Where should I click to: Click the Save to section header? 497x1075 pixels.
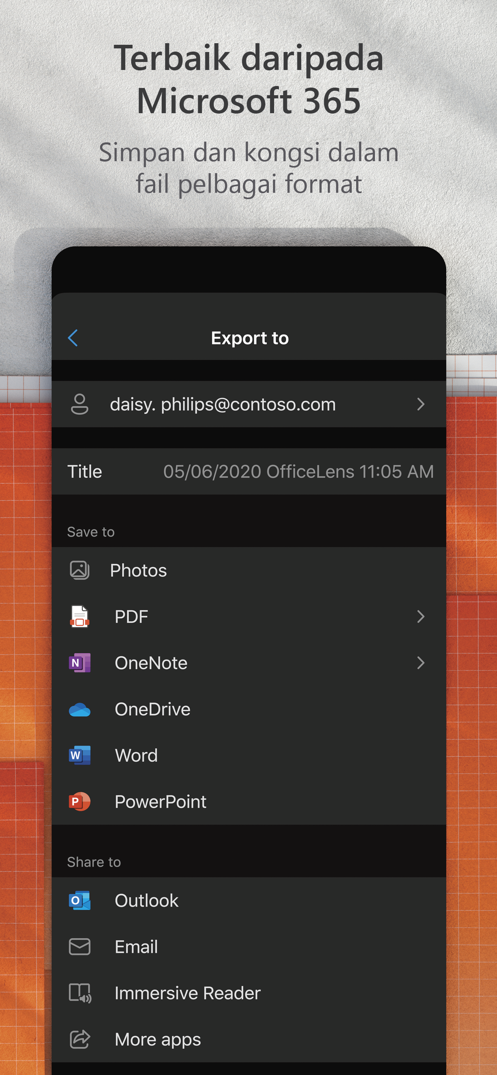pos(90,532)
